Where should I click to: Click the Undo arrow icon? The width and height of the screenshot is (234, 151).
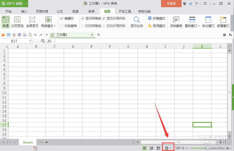pyautogui.click(x=35, y=34)
